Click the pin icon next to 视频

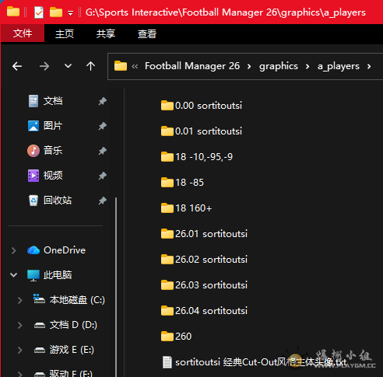103,176
